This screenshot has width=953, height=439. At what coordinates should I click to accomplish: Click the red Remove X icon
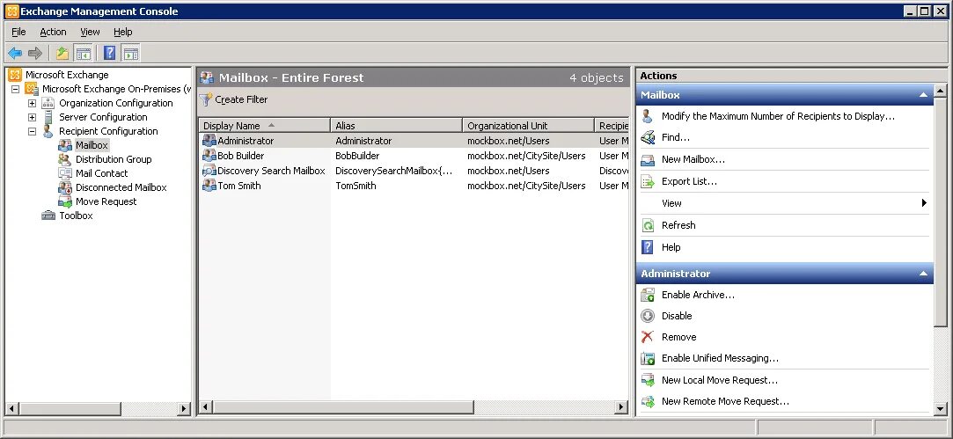click(x=648, y=337)
